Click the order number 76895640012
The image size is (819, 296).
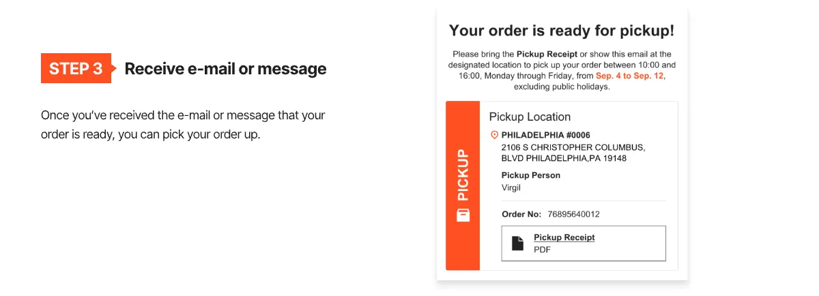tap(573, 214)
